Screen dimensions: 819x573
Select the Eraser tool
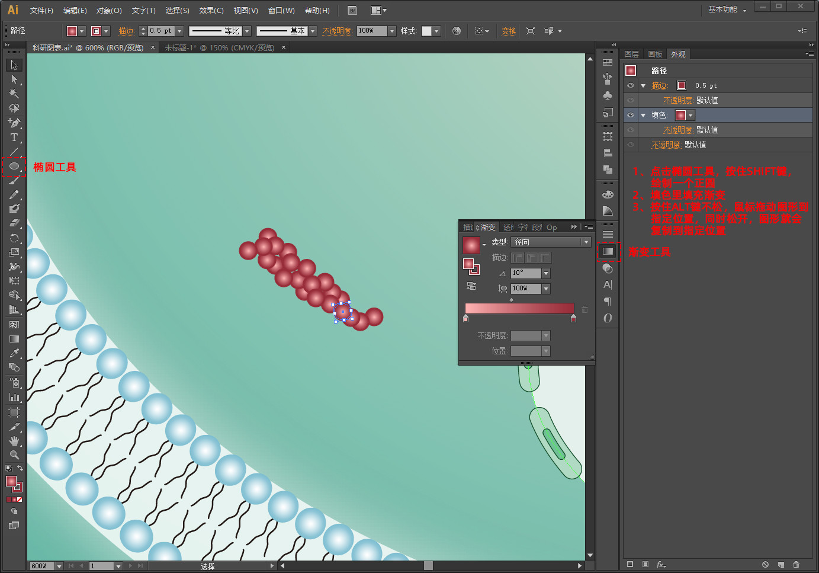coord(14,223)
